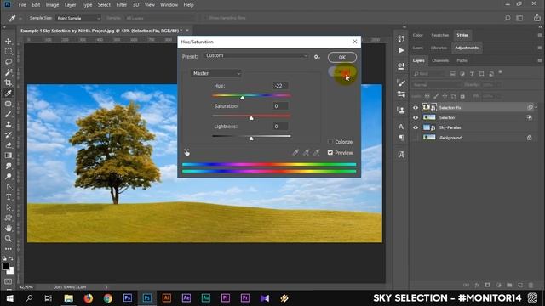Select the Crop tool
This screenshot has height=306, width=545.
[9, 83]
